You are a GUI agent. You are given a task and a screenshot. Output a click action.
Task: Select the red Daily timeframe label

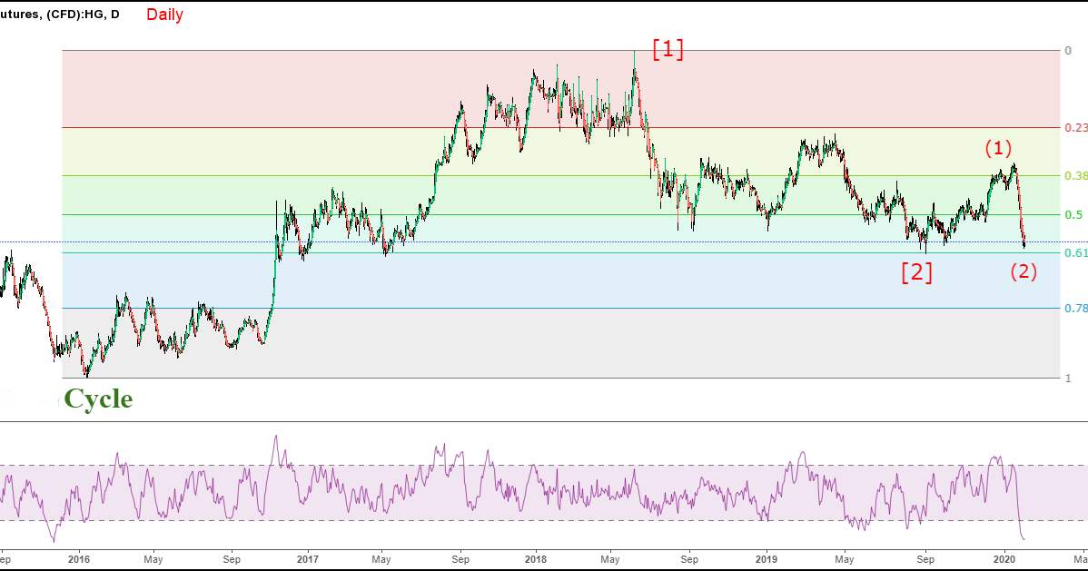point(165,15)
